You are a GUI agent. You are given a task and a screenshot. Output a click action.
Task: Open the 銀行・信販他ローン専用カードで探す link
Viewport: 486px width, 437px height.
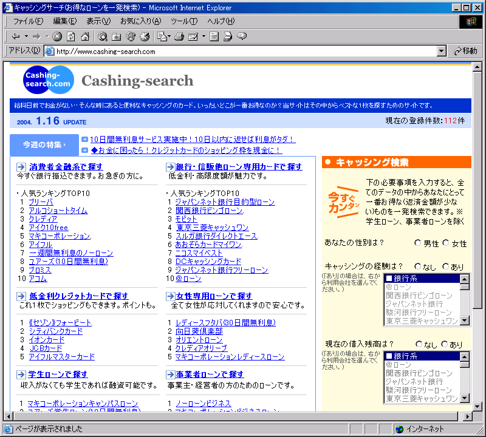pos(239,167)
